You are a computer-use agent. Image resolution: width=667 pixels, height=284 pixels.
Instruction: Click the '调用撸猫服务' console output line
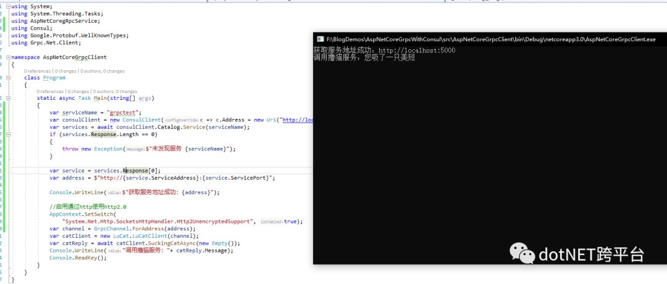(x=364, y=58)
